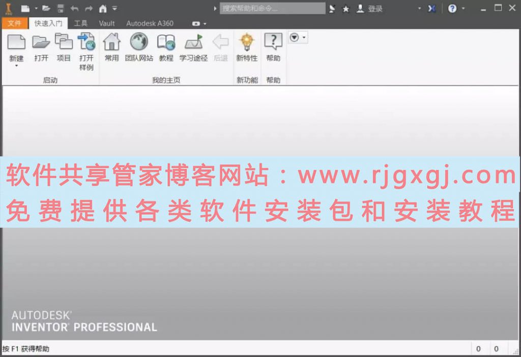The image size is (521, 357).
Task: Click the satellite dish Communication Center icon
Action: (332, 9)
